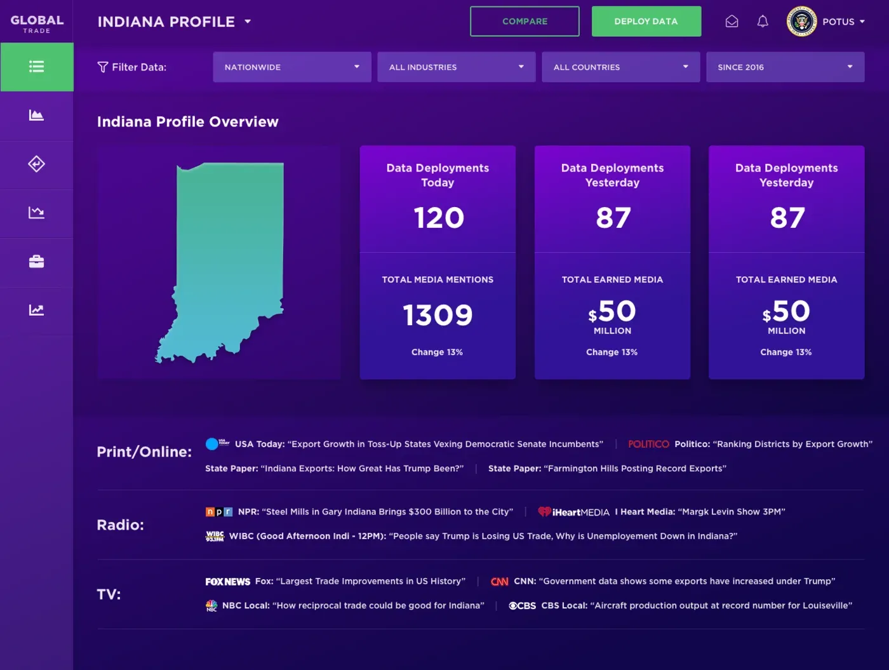Click the iHeartMedia logo
This screenshot has height=670, width=889.
(x=574, y=512)
